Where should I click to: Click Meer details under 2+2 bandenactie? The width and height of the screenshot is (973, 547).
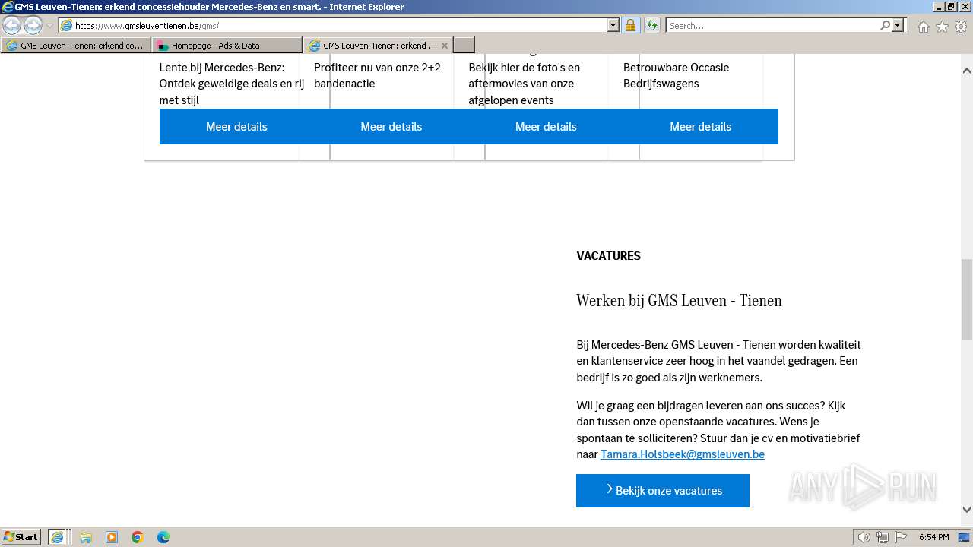[x=391, y=127]
